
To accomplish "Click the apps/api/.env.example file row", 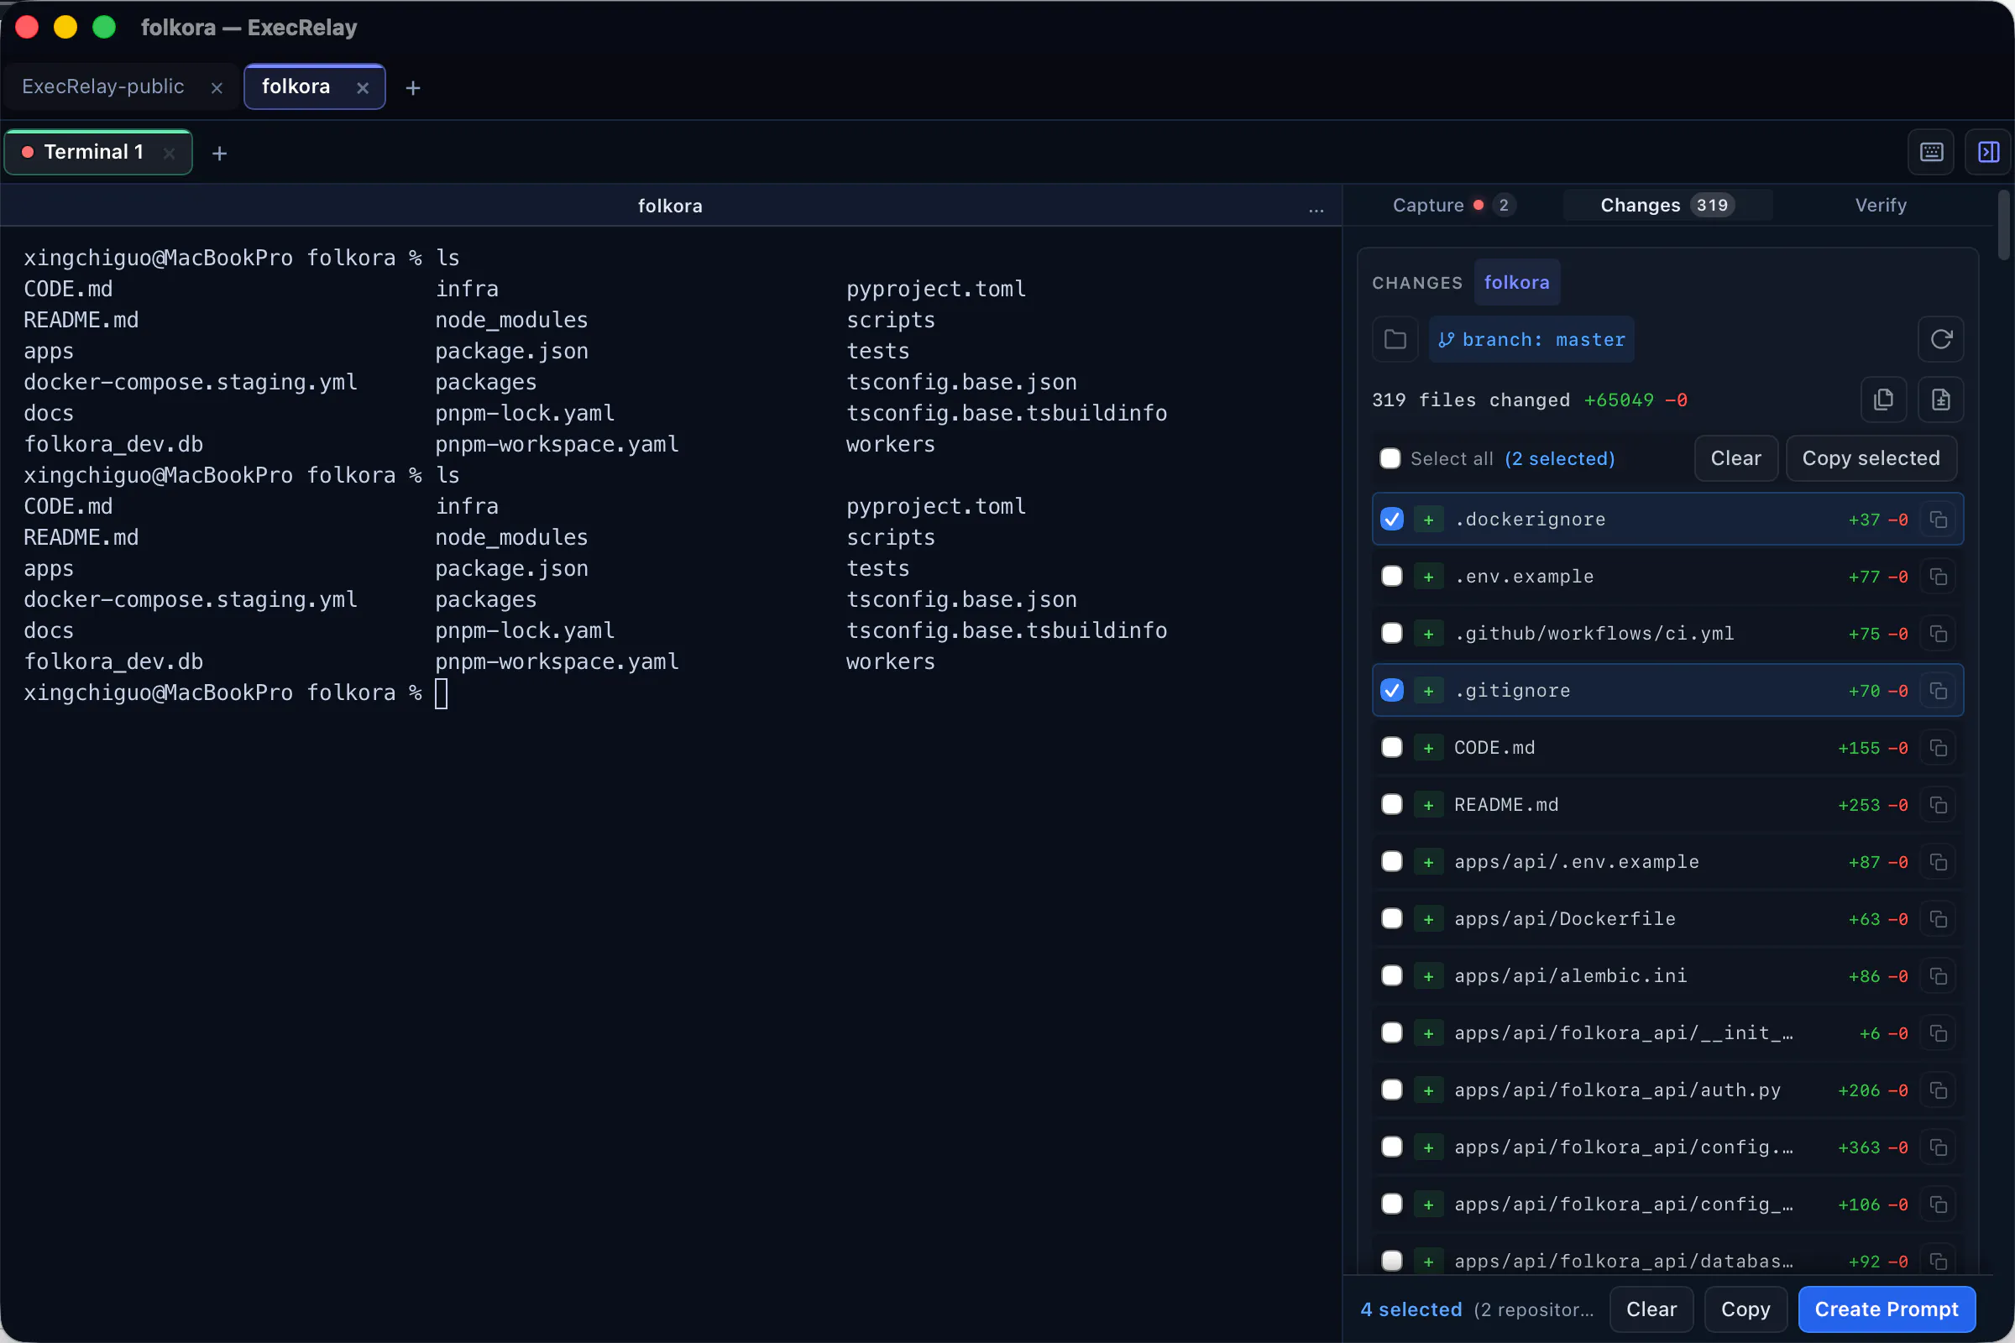I will pyautogui.click(x=1667, y=862).
